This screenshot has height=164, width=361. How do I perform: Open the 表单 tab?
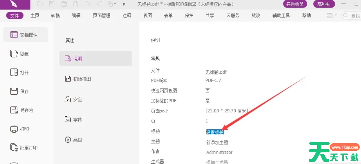168,16
